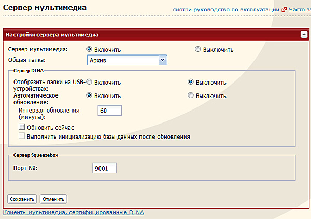Select Включить for showing folders on USB devices
Viewport: 311px width, 219px height.
click(x=90, y=82)
